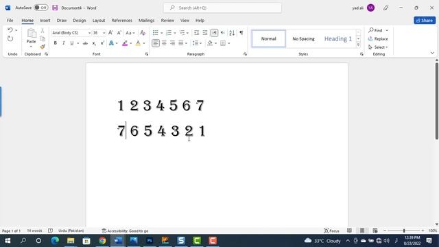Open Photoshop from the taskbar
Image resolution: width=439 pixels, height=247 pixels.
coord(150,241)
